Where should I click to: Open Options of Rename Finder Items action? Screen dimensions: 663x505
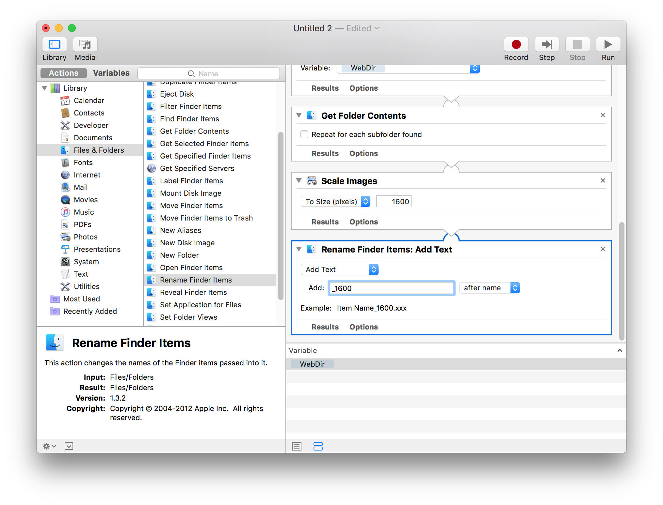pyautogui.click(x=363, y=327)
